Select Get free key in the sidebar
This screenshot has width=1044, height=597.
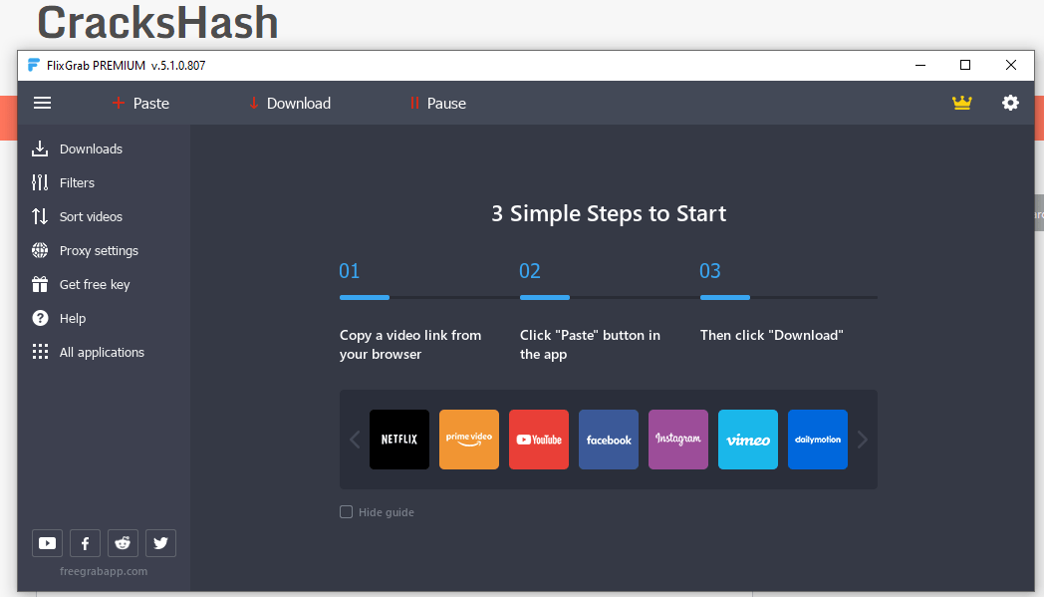(81, 284)
